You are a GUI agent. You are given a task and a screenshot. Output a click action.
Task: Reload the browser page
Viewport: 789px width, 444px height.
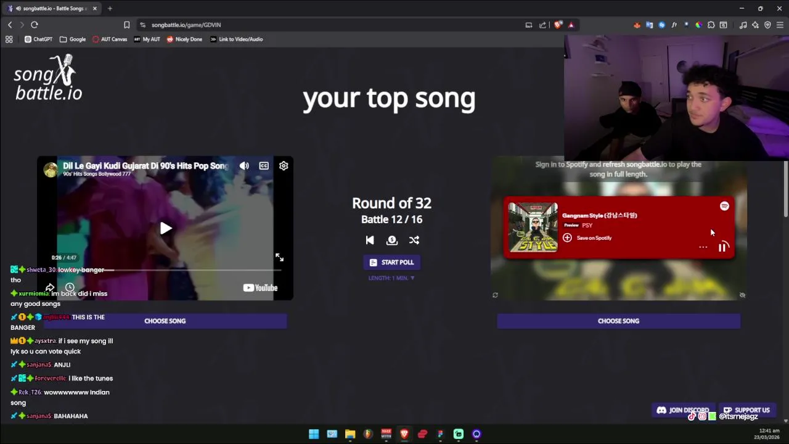[35, 25]
